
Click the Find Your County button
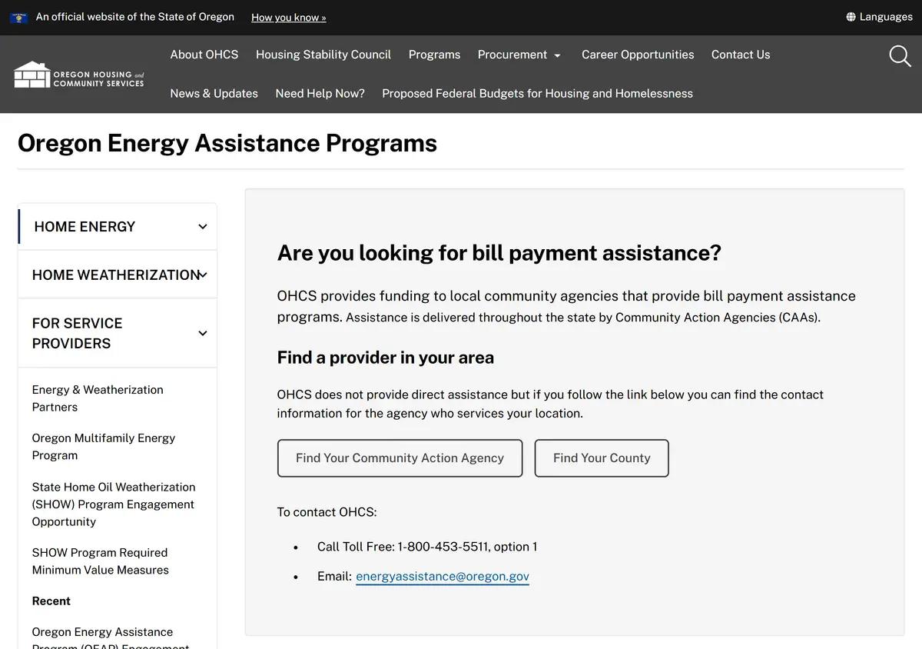coord(602,458)
